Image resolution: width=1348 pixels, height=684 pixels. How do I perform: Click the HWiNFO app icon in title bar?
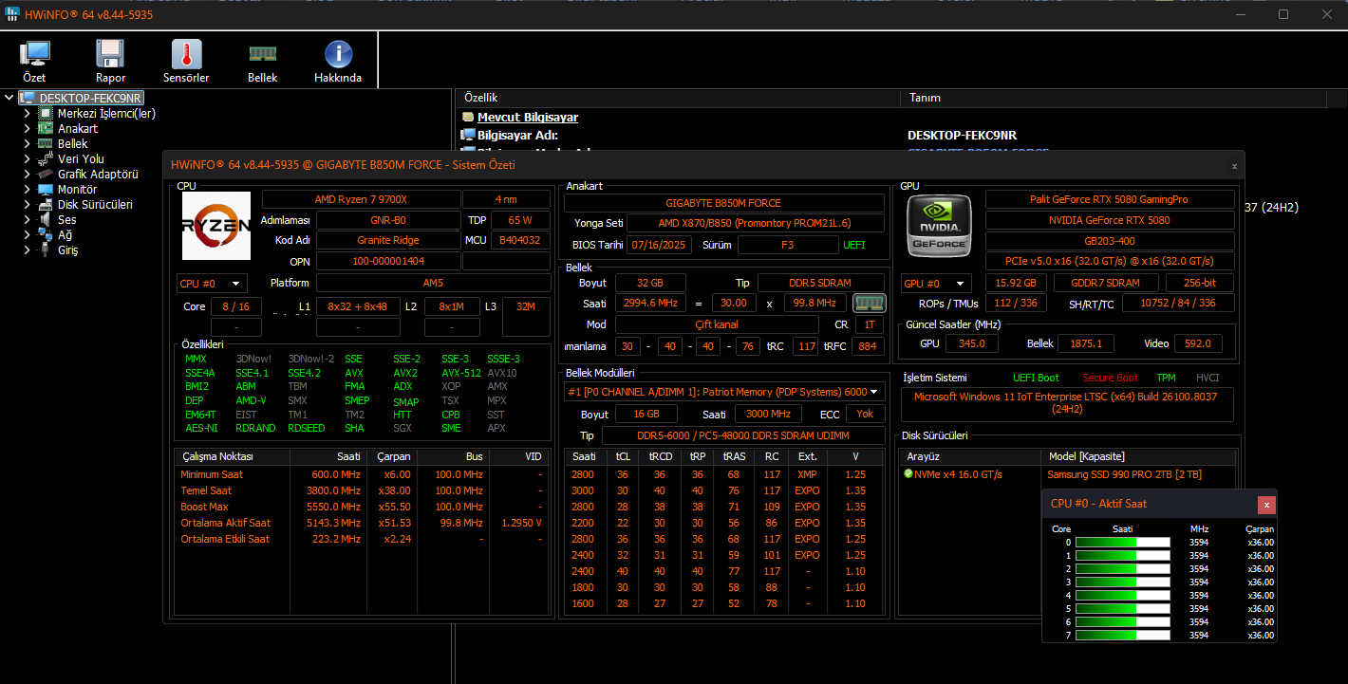(x=12, y=14)
